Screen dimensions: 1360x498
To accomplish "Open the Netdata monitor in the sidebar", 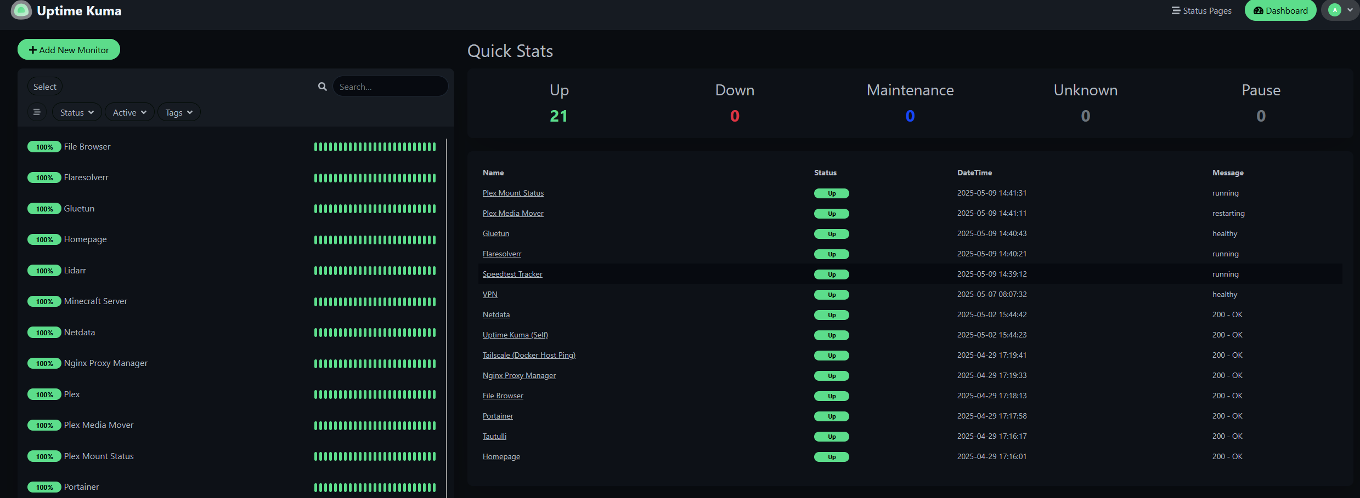I will pos(232,333).
